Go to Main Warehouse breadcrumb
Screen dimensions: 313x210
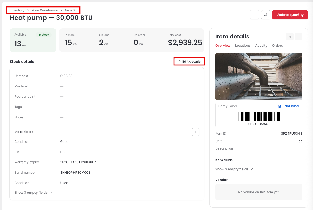[x=44, y=10]
